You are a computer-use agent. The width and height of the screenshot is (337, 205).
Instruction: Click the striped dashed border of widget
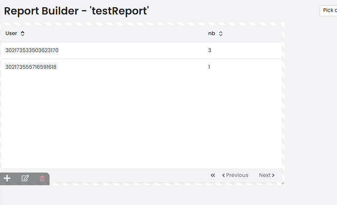tap(142, 24)
